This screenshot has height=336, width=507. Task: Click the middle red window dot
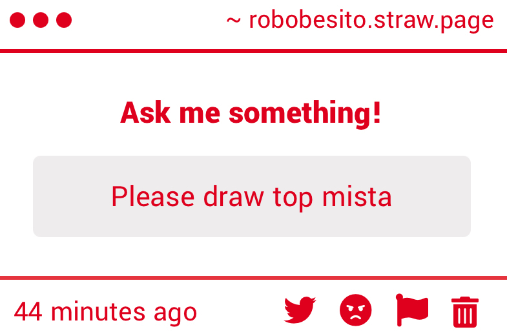[x=41, y=21]
